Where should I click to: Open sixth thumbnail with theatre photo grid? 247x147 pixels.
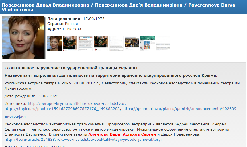coord(132,44)
